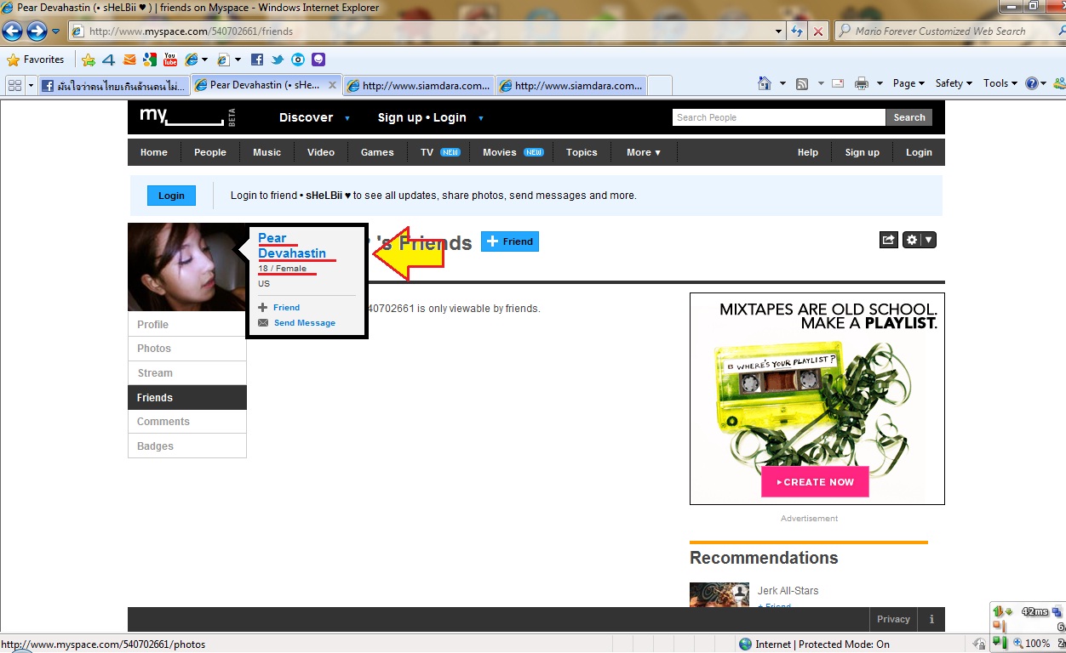Screen dimensions: 1066x653
Task: Open the Page menu
Action: [x=908, y=83]
